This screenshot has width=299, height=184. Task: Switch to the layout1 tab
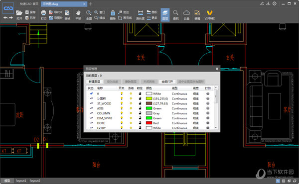pos(21,181)
